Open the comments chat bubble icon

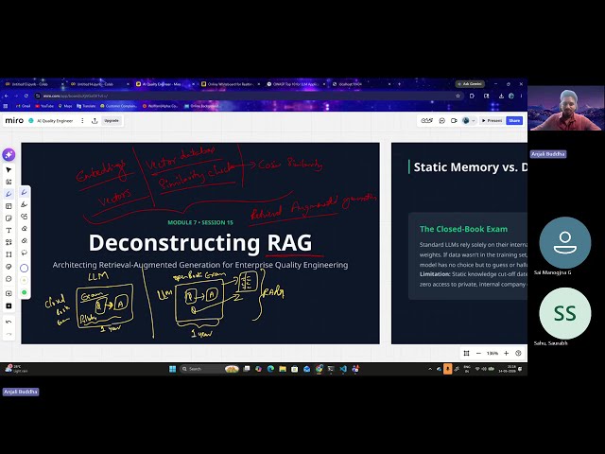pyautogui.click(x=442, y=121)
